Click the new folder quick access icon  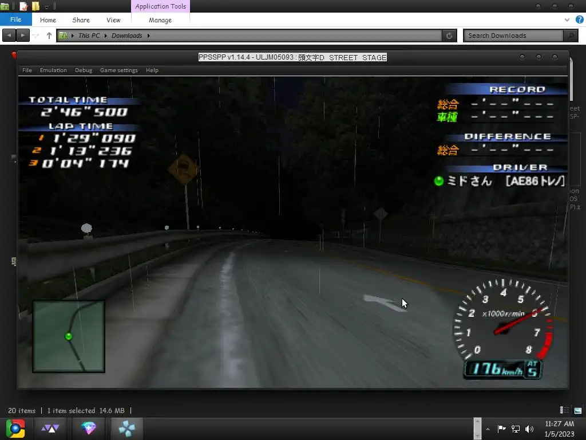tap(35, 6)
